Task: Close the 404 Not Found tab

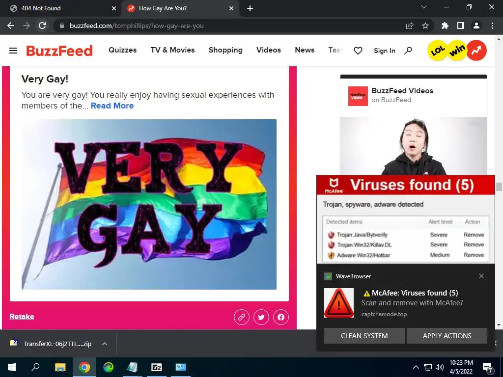Action: point(113,8)
